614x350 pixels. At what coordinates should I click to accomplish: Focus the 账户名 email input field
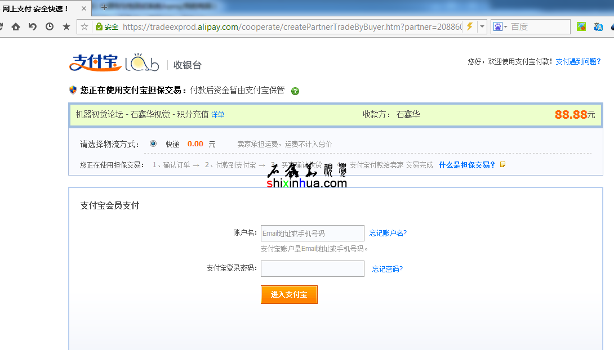click(312, 233)
